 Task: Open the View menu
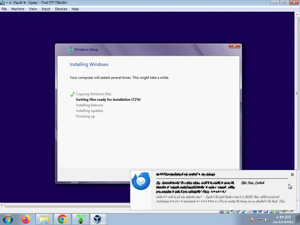(33, 9)
